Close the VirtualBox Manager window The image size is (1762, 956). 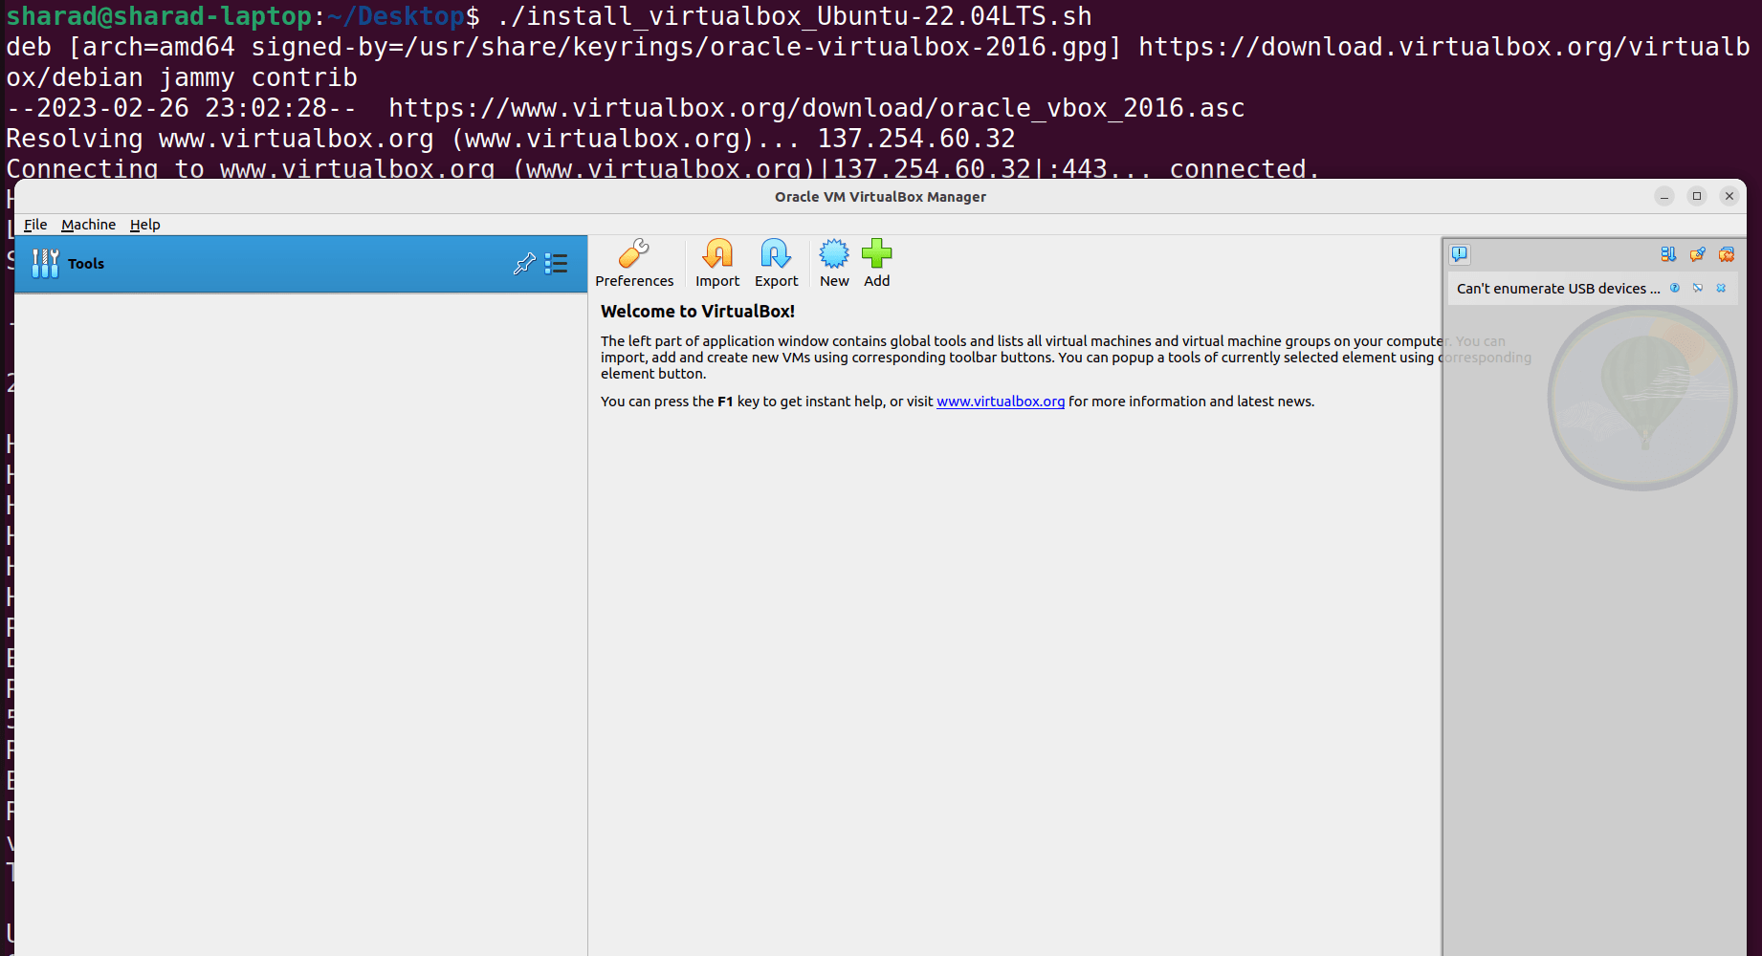coord(1729,196)
